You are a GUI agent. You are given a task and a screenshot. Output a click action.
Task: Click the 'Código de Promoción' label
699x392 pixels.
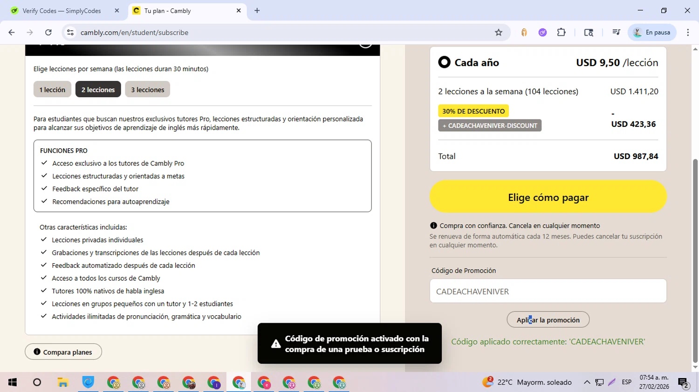pyautogui.click(x=464, y=271)
